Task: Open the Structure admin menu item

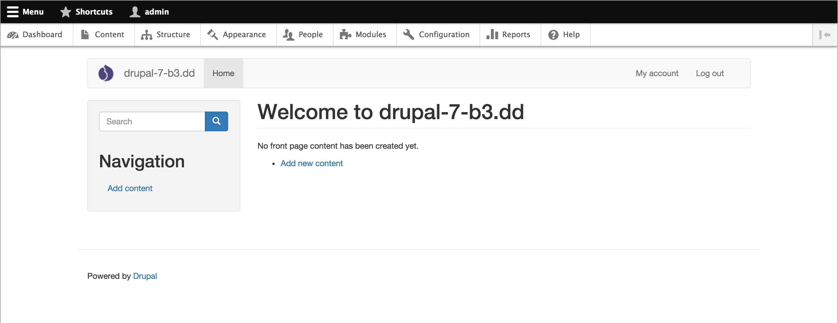Action: (x=168, y=35)
